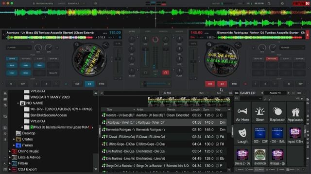Toggle SYNC on the right deck

[x=234, y=84]
